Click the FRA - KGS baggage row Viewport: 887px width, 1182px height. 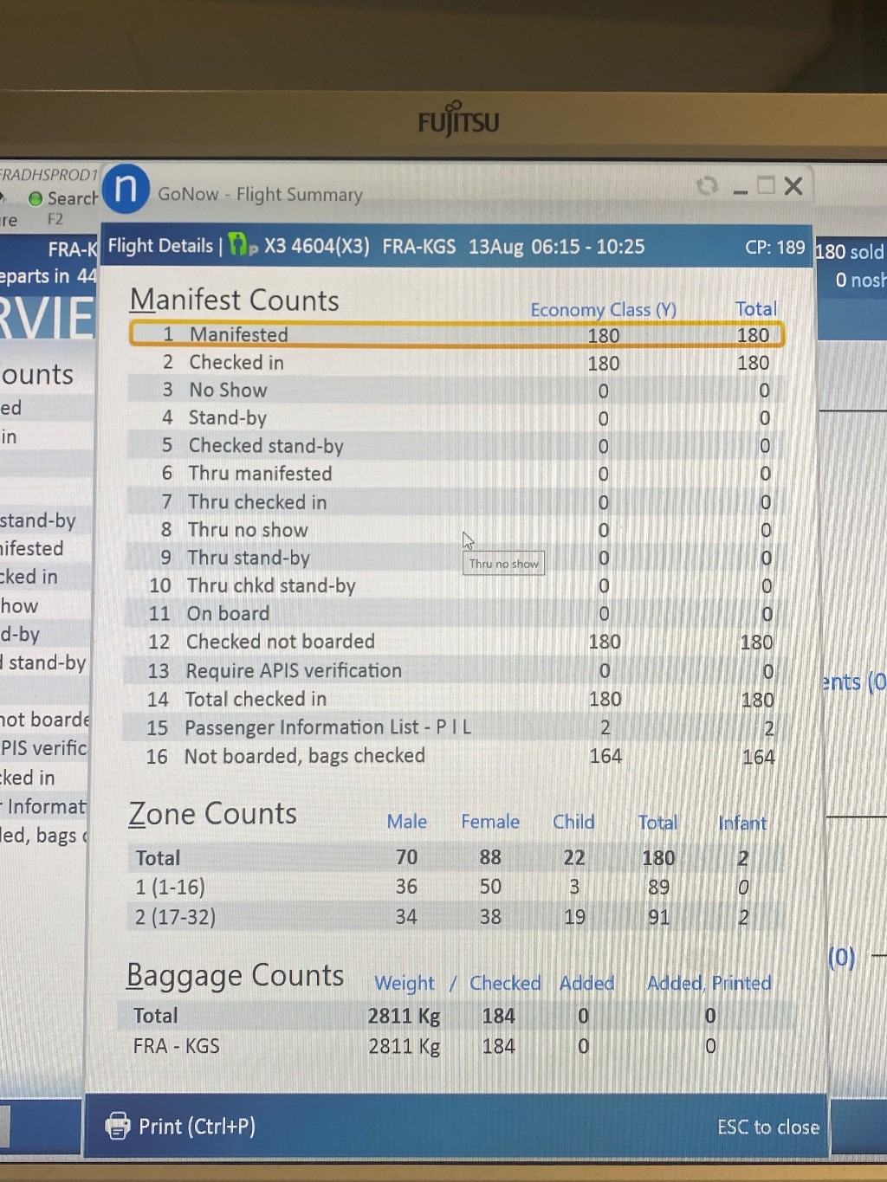(450, 1046)
